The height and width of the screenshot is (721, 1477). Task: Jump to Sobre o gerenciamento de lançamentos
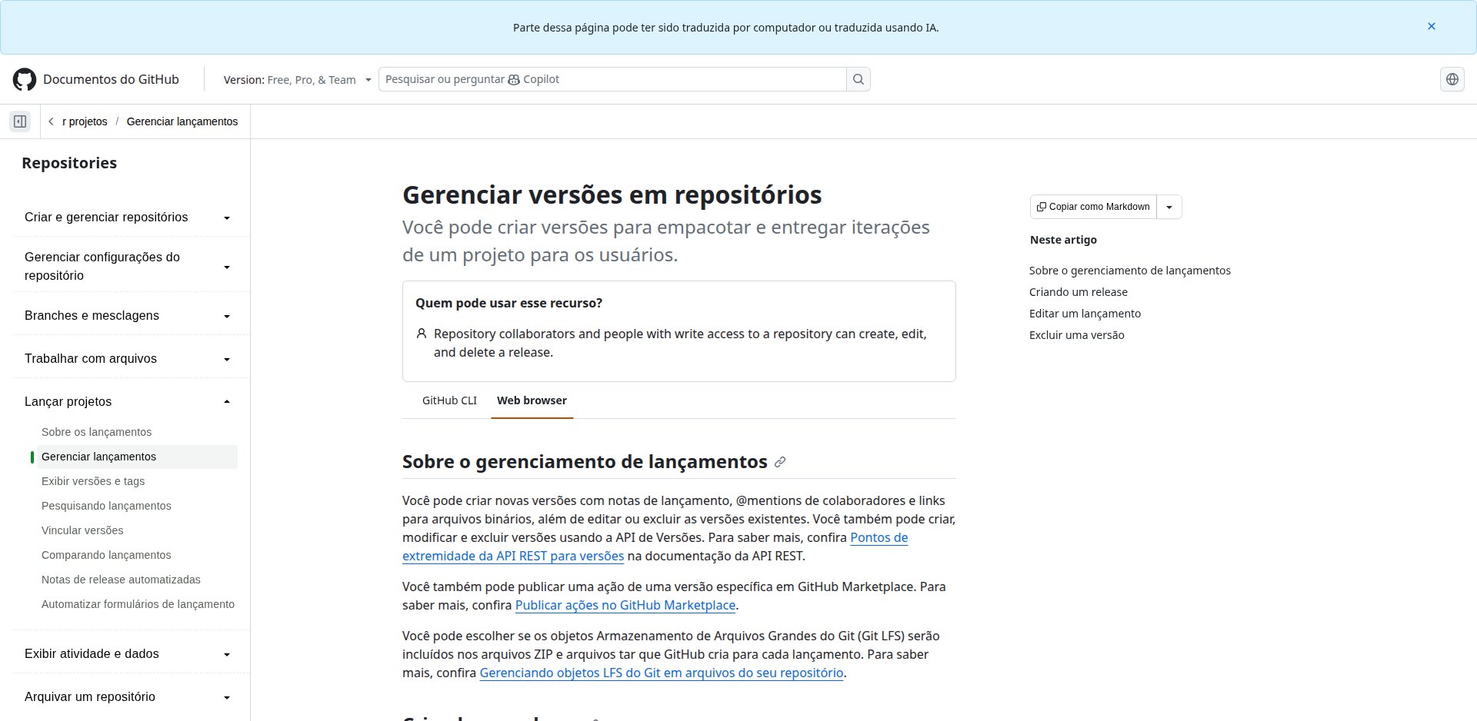1130,271
